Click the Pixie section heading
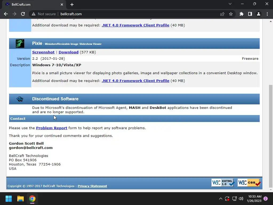 click(37, 44)
